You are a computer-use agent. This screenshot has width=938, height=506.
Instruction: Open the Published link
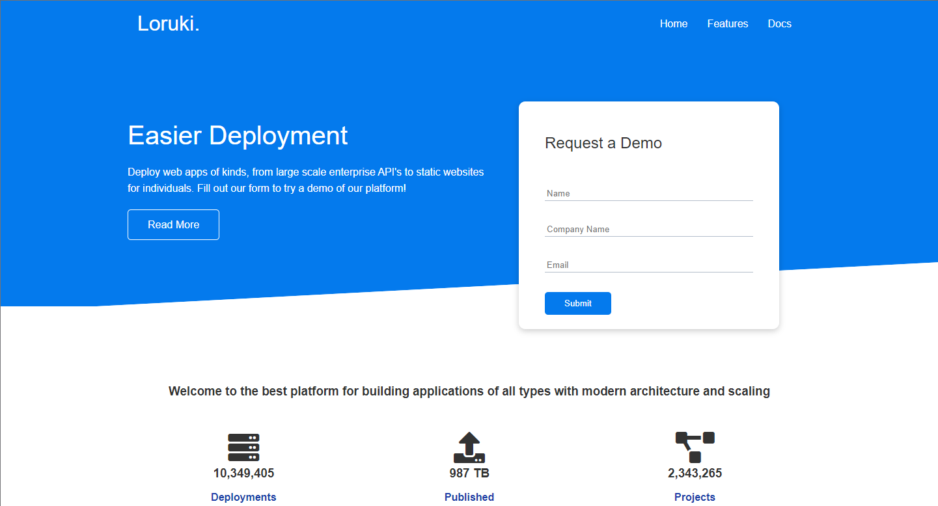point(469,497)
